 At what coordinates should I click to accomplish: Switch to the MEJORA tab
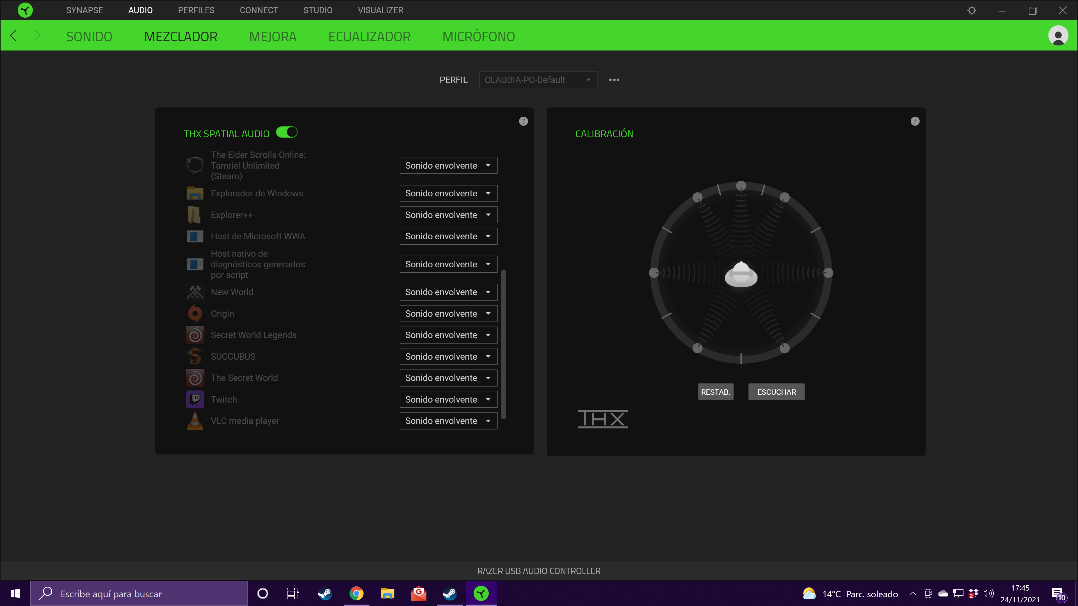(273, 36)
